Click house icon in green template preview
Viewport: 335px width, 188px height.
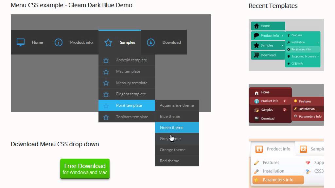tap(256, 26)
